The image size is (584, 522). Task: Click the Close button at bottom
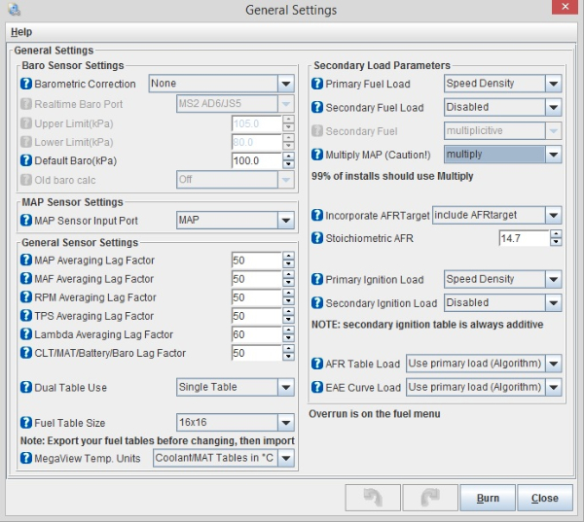pyautogui.click(x=544, y=498)
